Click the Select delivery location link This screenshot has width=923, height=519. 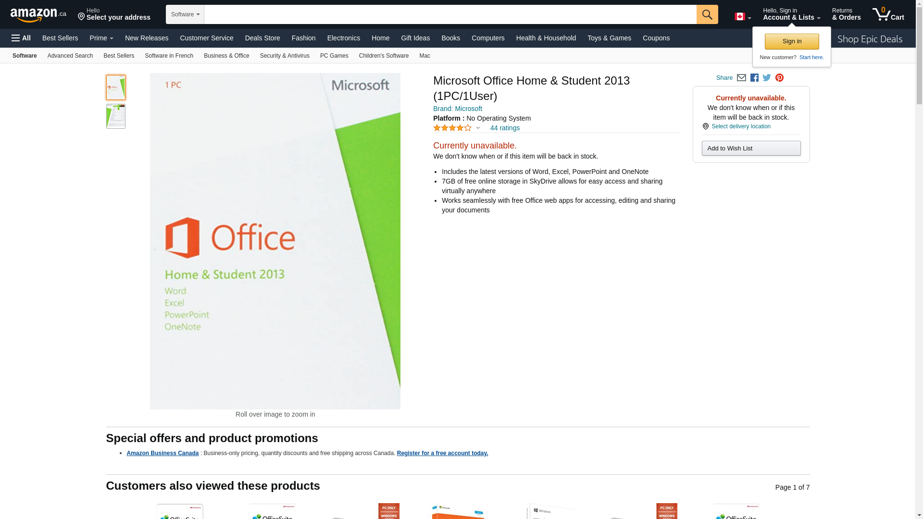[x=740, y=126]
